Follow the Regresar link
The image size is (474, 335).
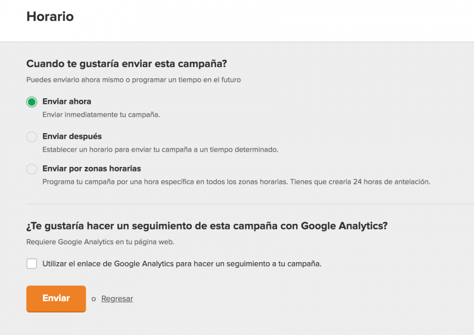(x=117, y=299)
